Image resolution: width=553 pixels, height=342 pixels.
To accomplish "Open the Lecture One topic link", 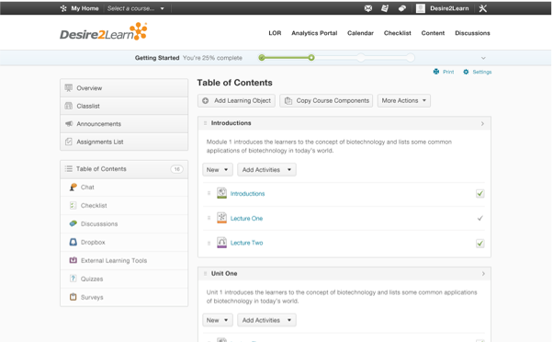I will coord(246,218).
